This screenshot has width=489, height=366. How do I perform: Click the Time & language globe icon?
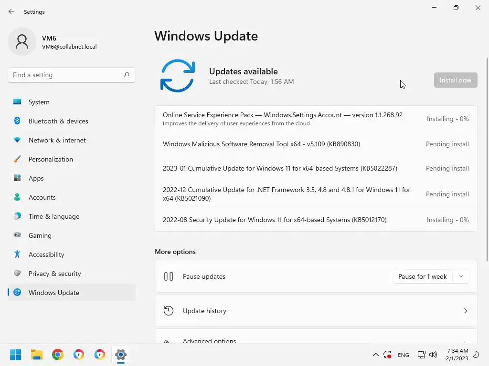tap(17, 216)
